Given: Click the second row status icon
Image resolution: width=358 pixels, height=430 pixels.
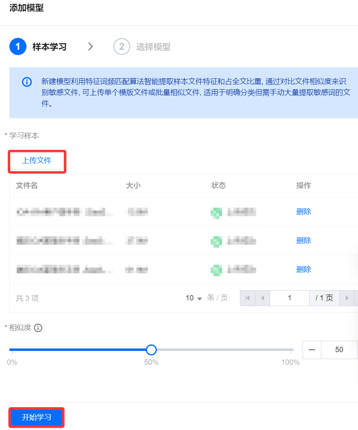Looking at the screenshot, I should pos(216,242).
